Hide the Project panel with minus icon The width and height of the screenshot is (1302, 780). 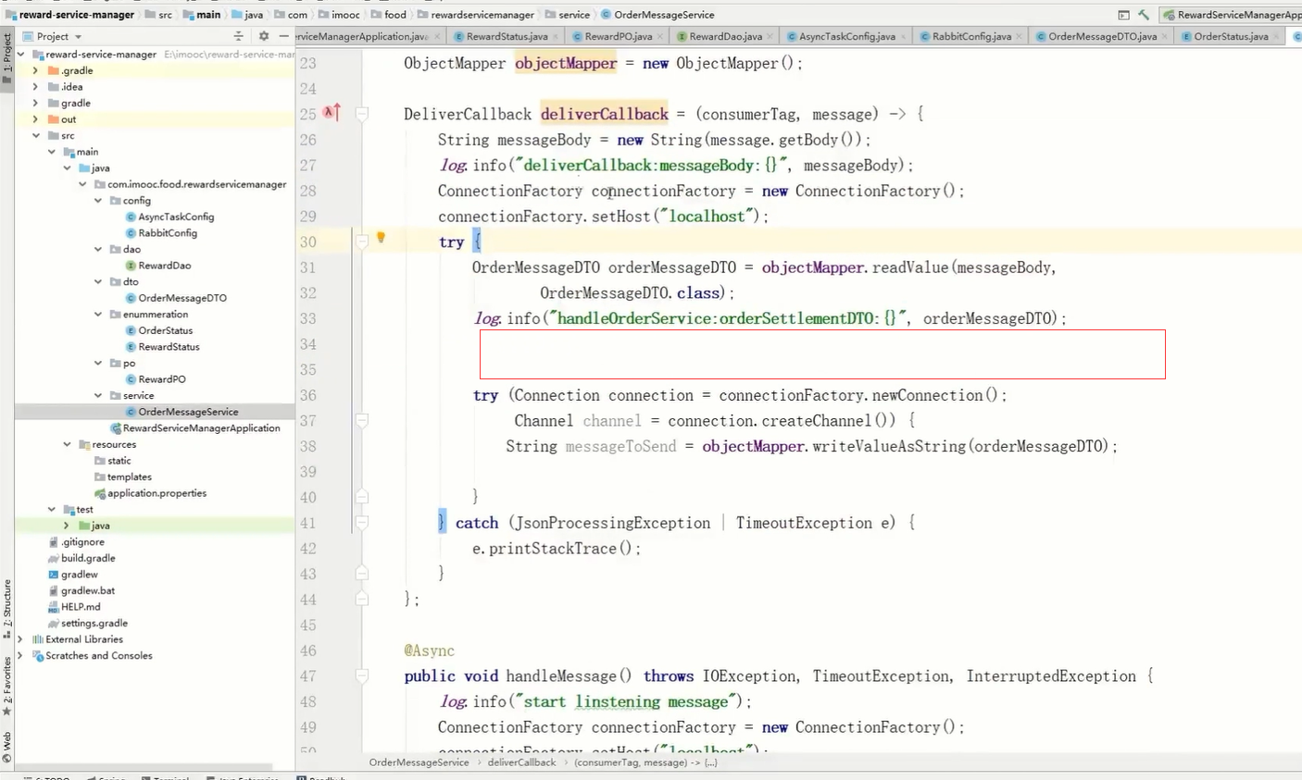coord(283,36)
